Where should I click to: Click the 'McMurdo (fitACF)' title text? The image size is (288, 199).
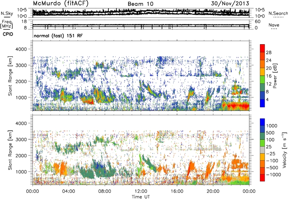(60, 4)
